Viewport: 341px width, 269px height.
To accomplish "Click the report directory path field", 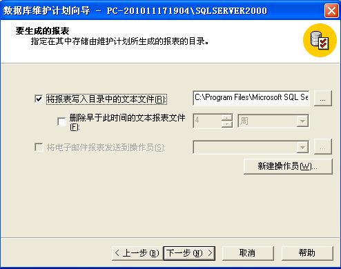I will click(x=251, y=98).
